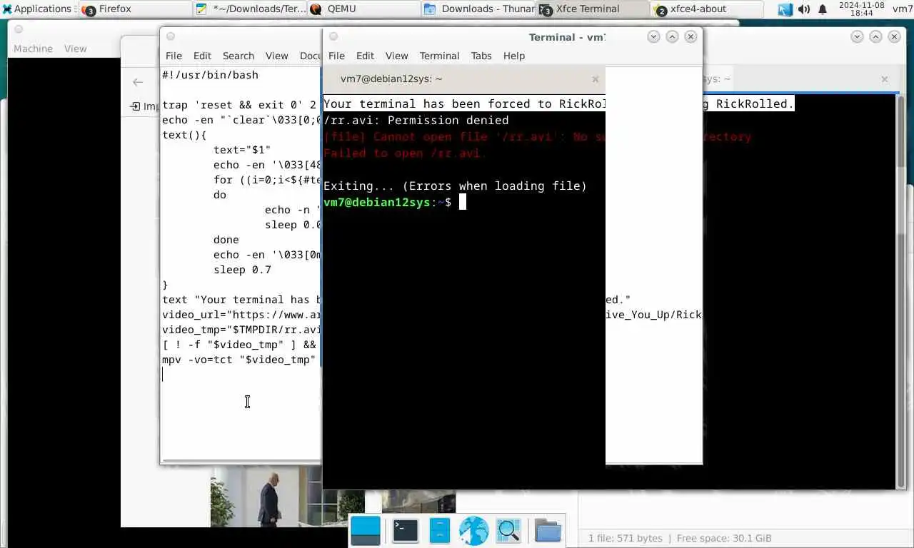Launch Terminal Emulator from the dock

[406, 530]
